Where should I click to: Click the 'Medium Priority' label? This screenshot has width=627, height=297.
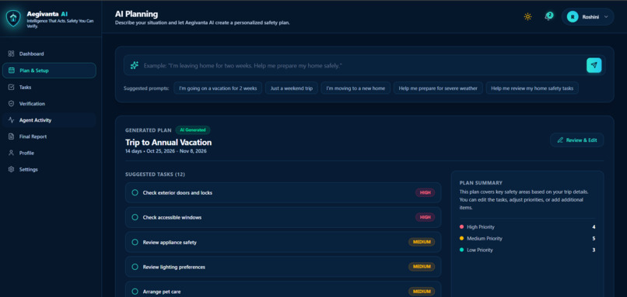click(x=484, y=238)
